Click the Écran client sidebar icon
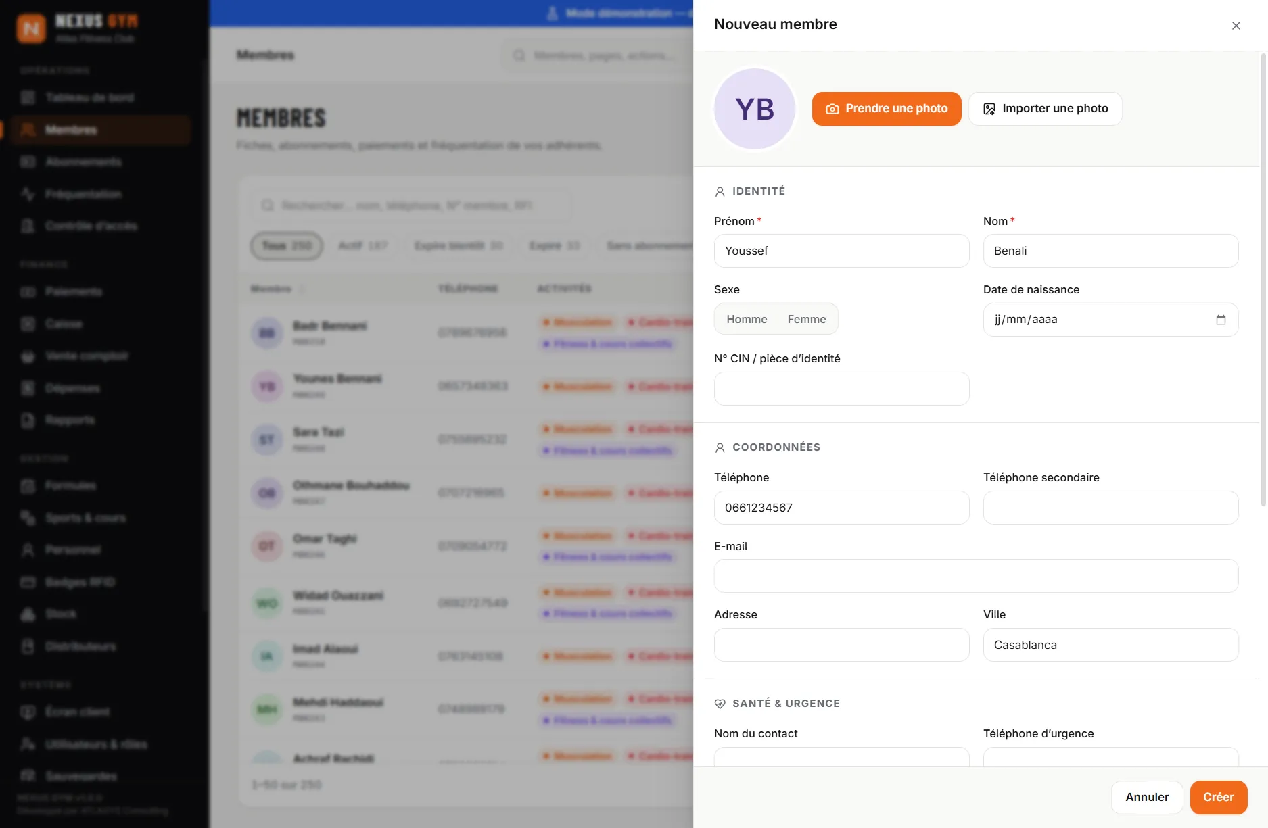The width and height of the screenshot is (1268, 828). click(28, 712)
